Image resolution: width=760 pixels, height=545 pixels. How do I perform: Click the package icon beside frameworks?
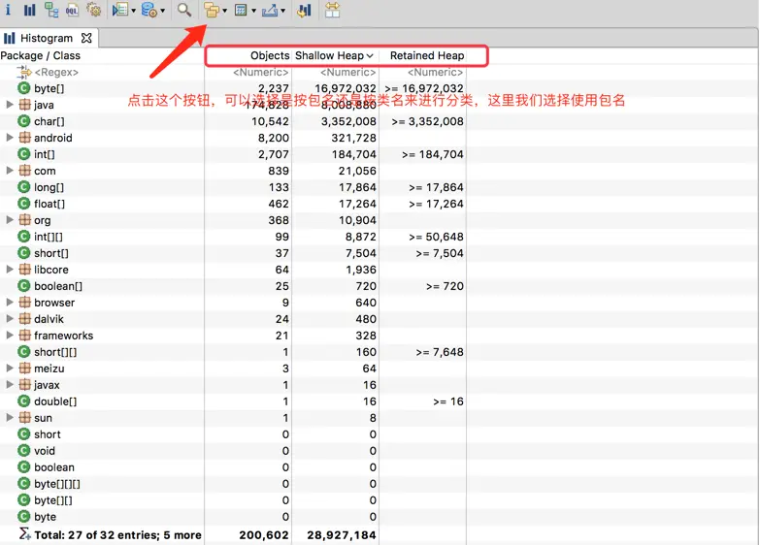pyautogui.click(x=24, y=336)
